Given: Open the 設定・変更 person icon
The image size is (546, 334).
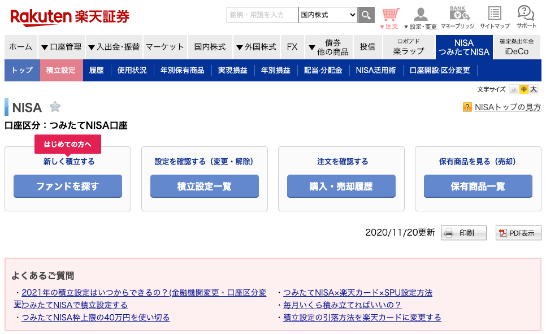Looking at the screenshot, I should coord(421,18).
